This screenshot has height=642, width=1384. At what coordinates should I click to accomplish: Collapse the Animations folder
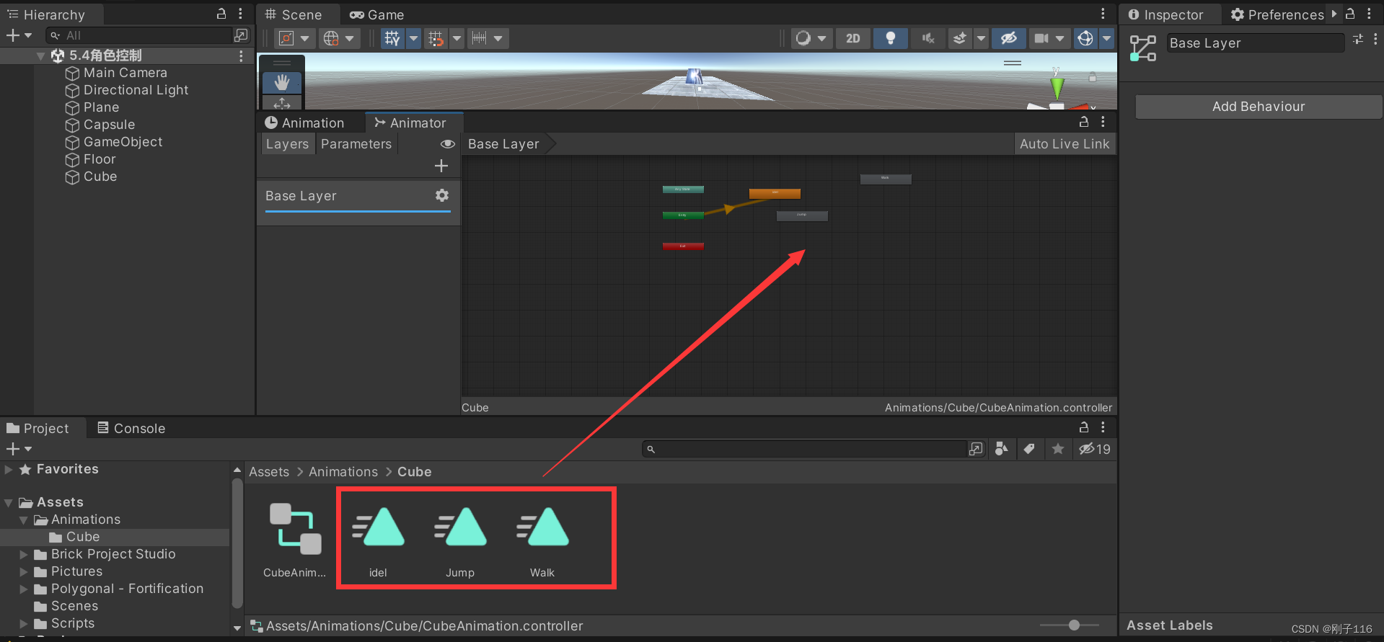point(23,520)
